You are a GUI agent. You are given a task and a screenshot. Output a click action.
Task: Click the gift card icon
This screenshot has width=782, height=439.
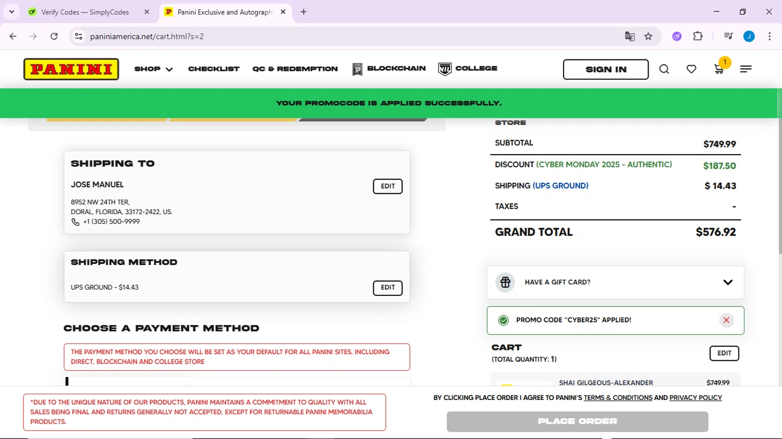[505, 282]
